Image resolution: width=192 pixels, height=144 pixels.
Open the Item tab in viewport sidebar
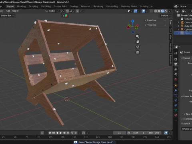point(170,22)
